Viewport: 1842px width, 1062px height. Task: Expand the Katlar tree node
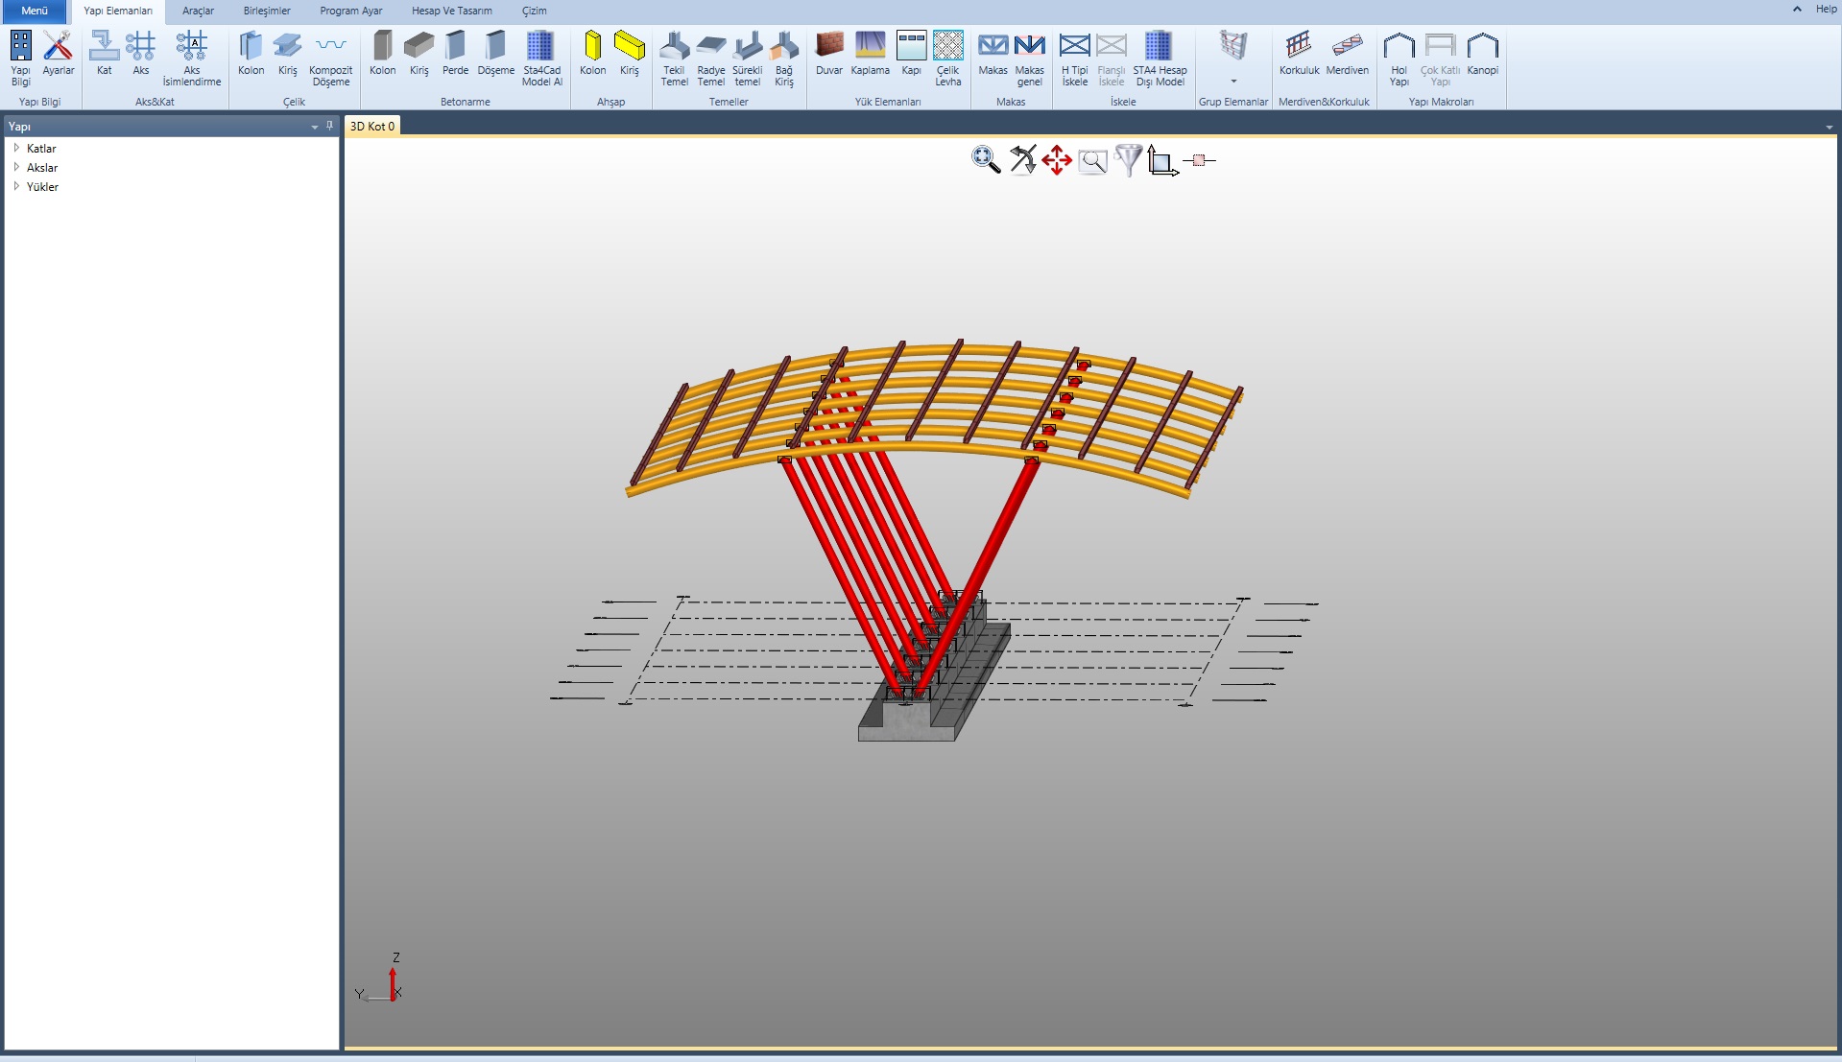point(16,148)
